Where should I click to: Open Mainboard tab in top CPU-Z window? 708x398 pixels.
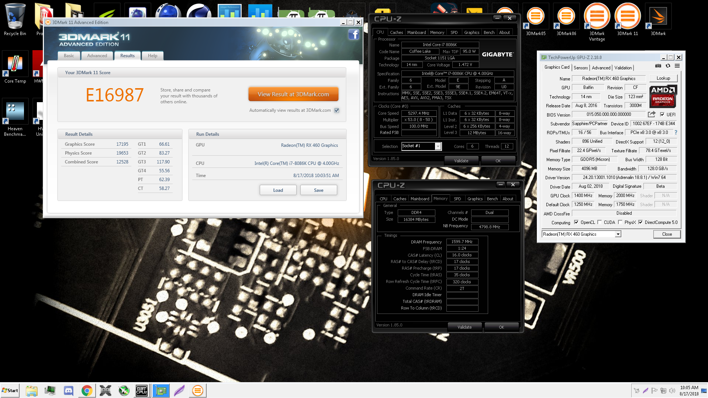point(417,32)
